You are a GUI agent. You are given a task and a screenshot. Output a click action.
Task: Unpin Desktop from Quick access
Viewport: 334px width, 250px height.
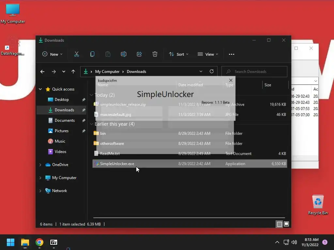point(83,100)
